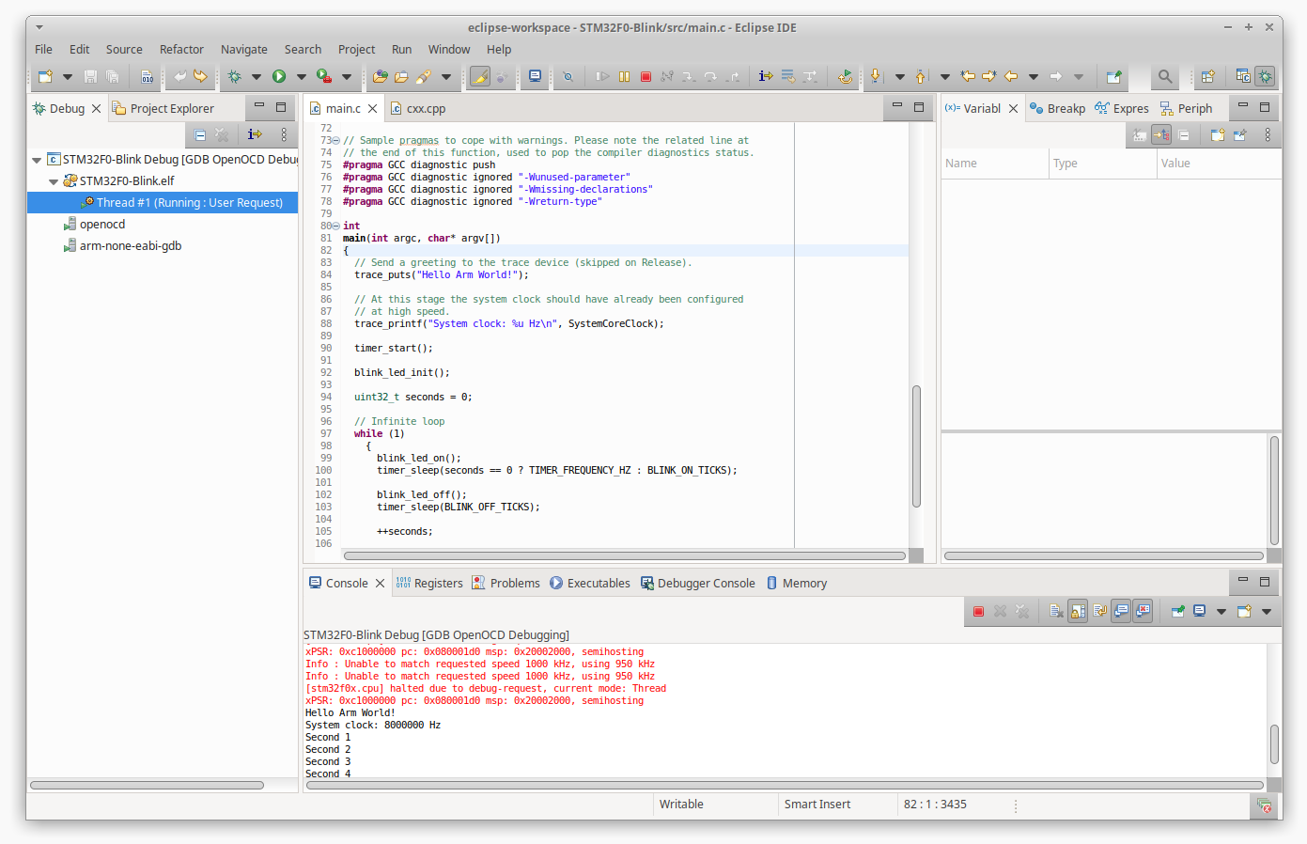
Task: Collapse the main function fold marker
Action: click(x=336, y=226)
